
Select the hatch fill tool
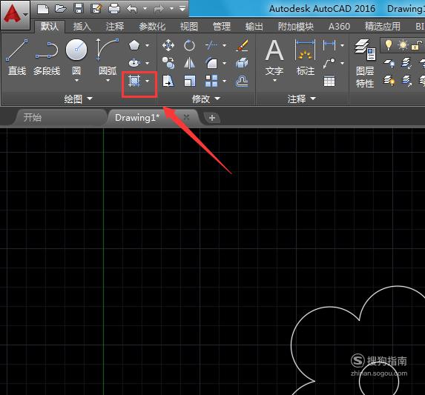tap(134, 81)
